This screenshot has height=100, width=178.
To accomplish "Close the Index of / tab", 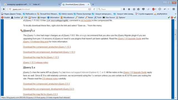I will (59, 4).
